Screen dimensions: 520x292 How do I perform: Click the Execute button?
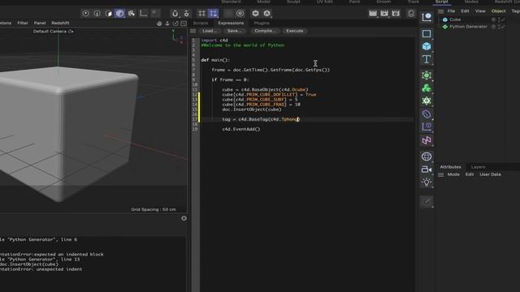294,31
